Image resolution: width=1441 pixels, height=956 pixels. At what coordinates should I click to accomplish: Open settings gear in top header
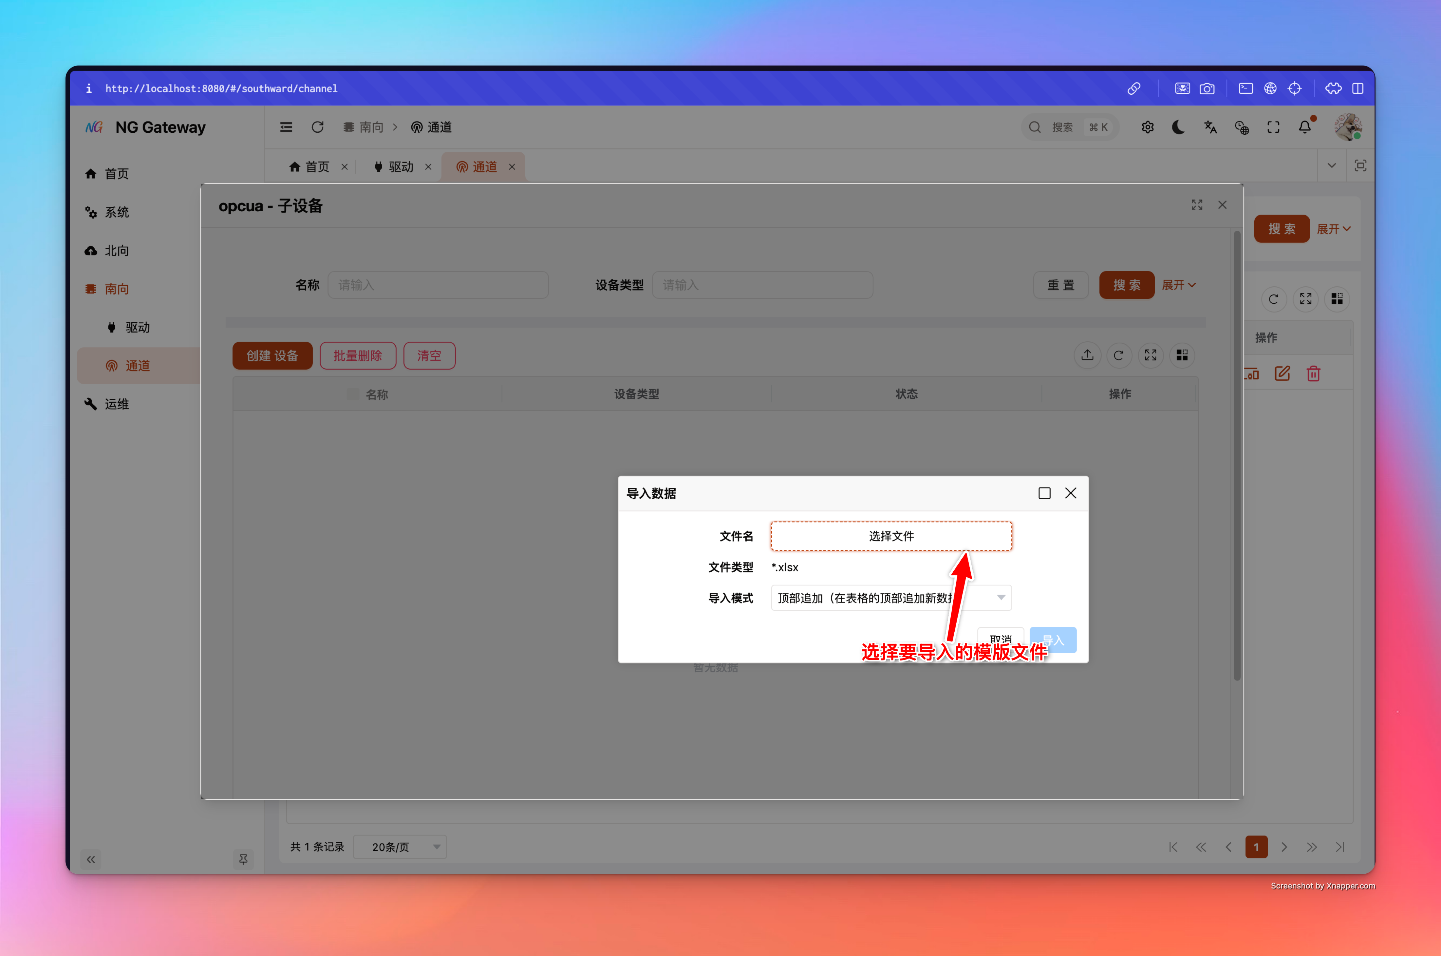click(1147, 127)
